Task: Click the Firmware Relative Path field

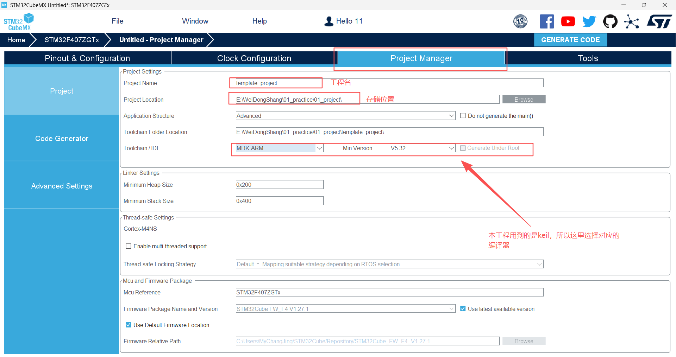Action: [x=368, y=341]
